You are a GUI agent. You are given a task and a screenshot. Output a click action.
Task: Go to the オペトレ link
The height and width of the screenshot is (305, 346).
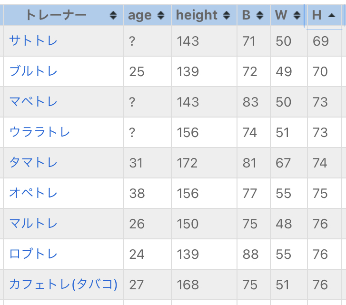pos(33,193)
